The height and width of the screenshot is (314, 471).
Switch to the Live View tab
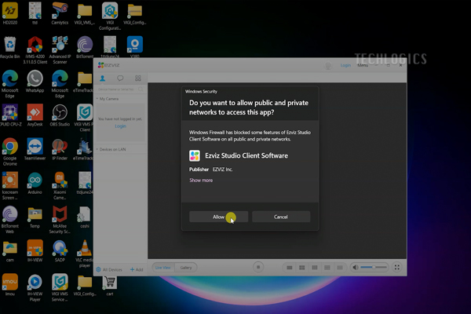click(x=163, y=268)
